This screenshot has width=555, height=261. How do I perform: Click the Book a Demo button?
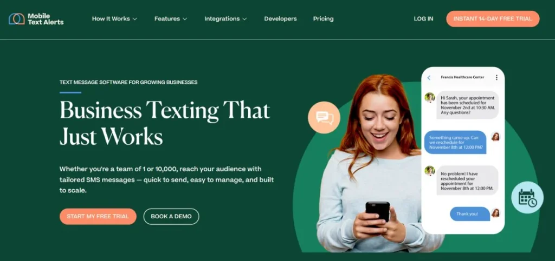(171, 217)
